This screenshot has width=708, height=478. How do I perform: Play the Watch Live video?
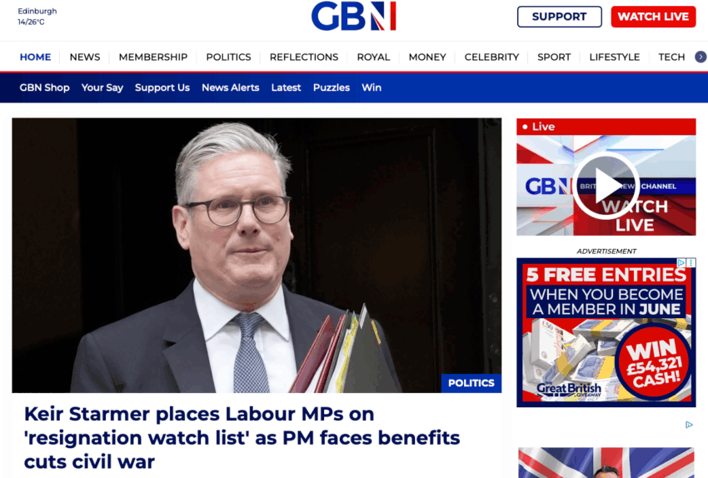click(606, 186)
